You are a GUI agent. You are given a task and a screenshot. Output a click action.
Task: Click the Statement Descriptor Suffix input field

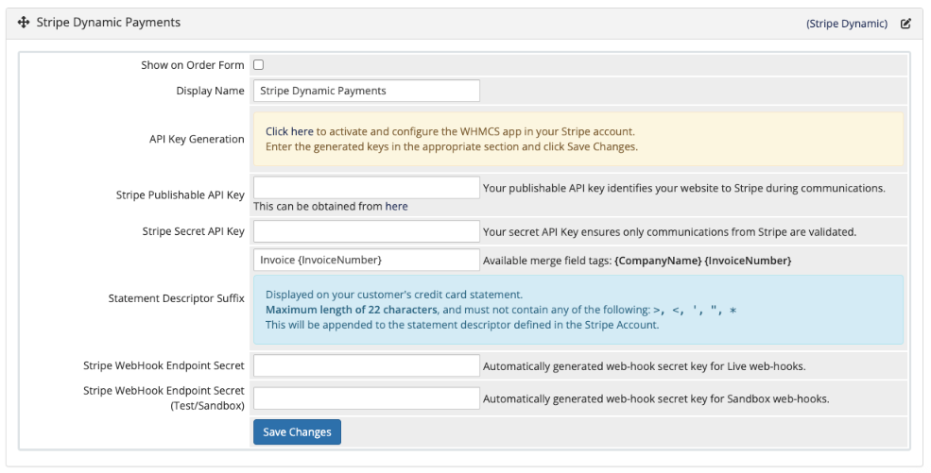(x=367, y=260)
